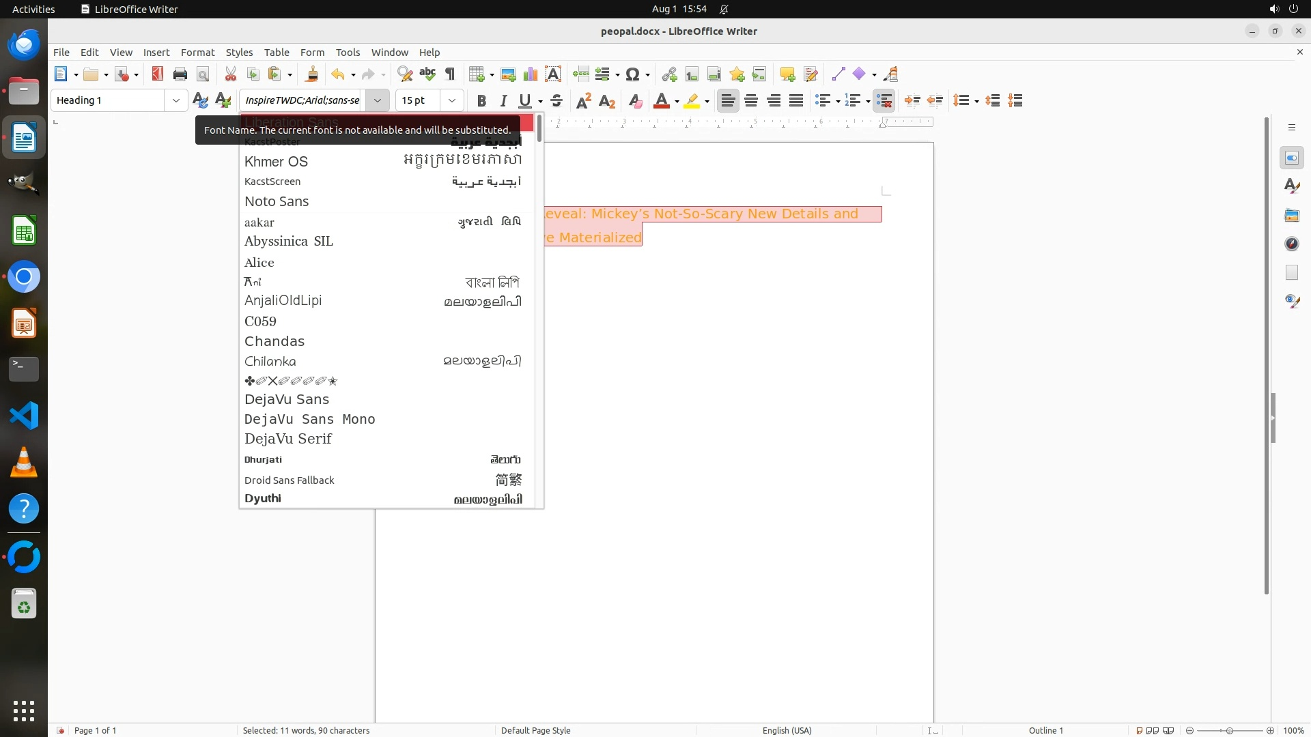Choose Noto Sans in font list
The width and height of the screenshot is (1311, 737).
(x=277, y=201)
